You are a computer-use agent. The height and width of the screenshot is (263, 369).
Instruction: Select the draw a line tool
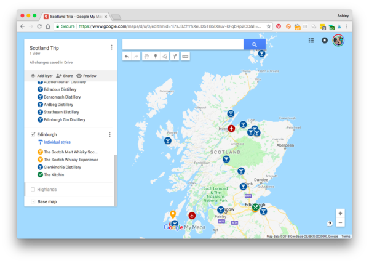click(x=164, y=56)
